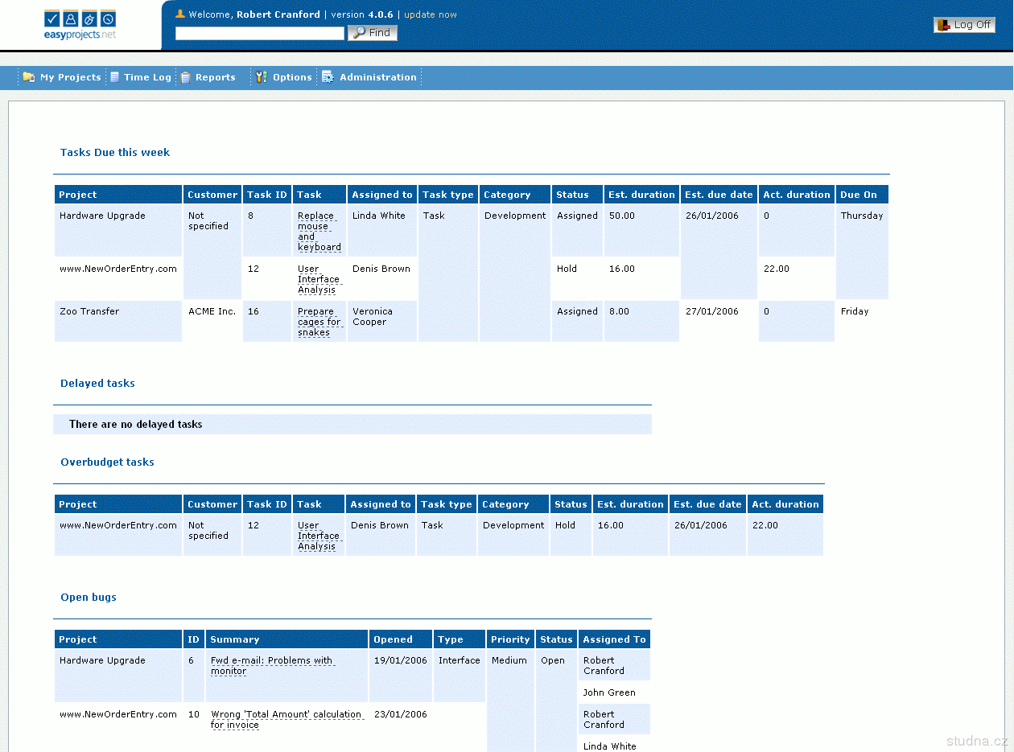This screenshot has height=752, width=1014.
Task: Click the Reports clipboard icon
Action: click(186, 77)
